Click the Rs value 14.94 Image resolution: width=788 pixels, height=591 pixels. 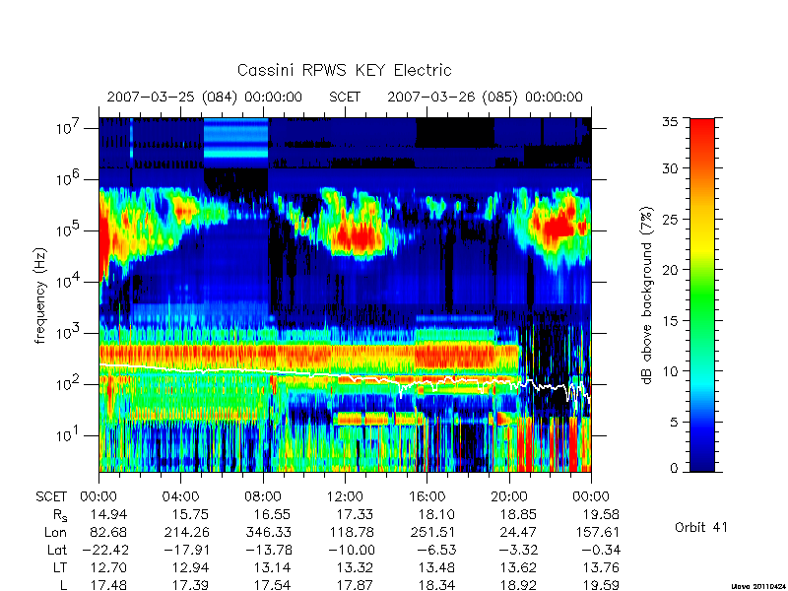pos(108,514)
